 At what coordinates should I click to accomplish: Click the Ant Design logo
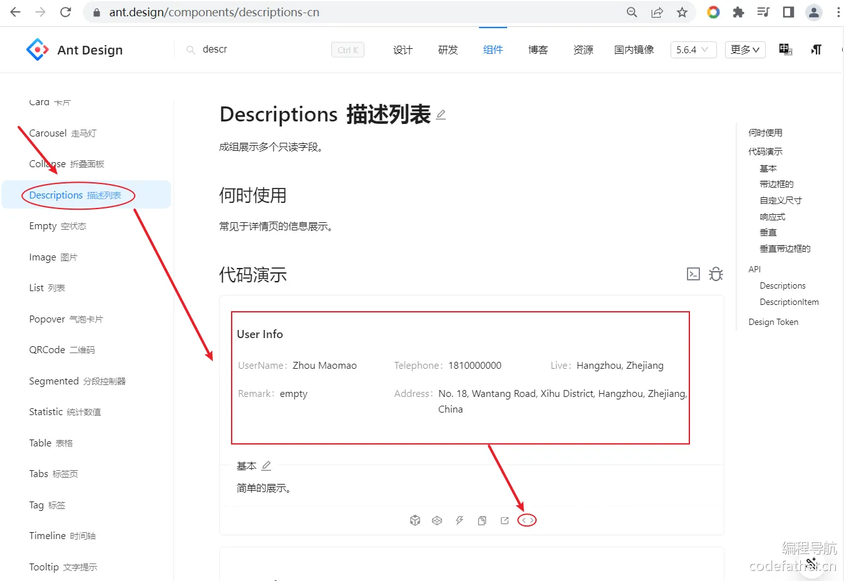[x=75, y=49]
